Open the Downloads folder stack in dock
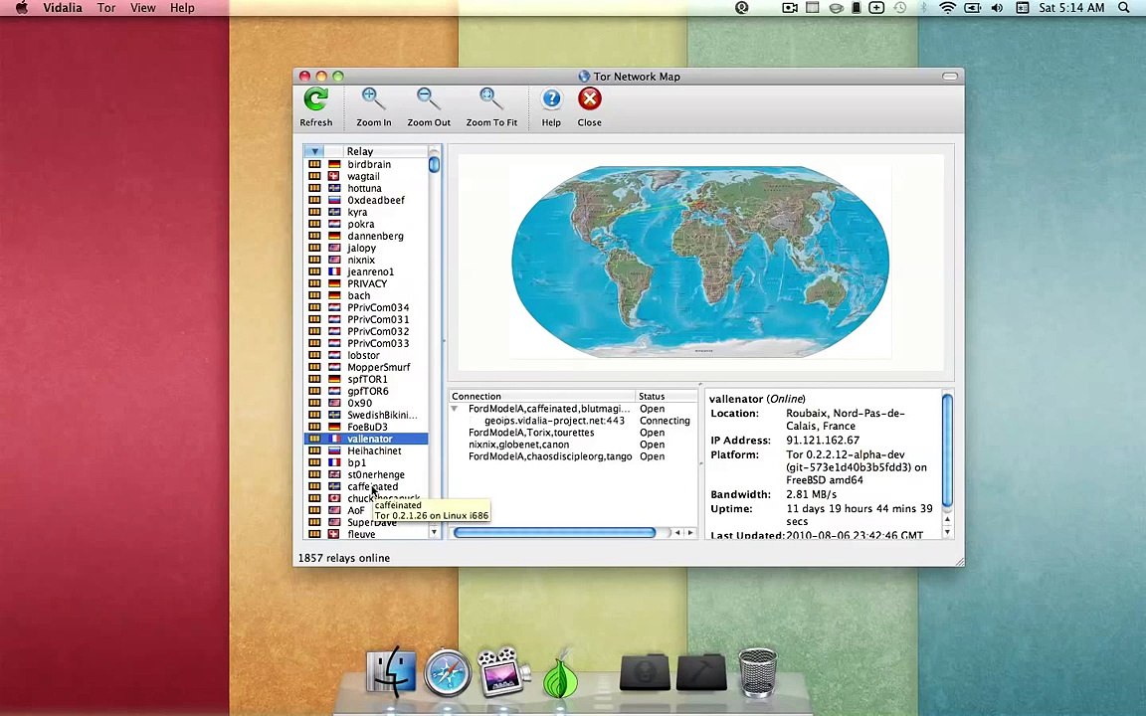Viewport: 1146px width, 716px height. 644,672
